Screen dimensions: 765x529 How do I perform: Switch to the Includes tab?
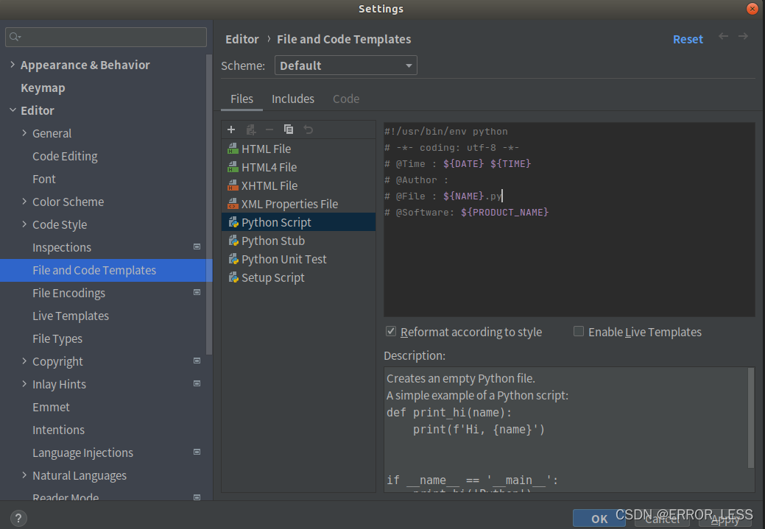click(293, 99)
